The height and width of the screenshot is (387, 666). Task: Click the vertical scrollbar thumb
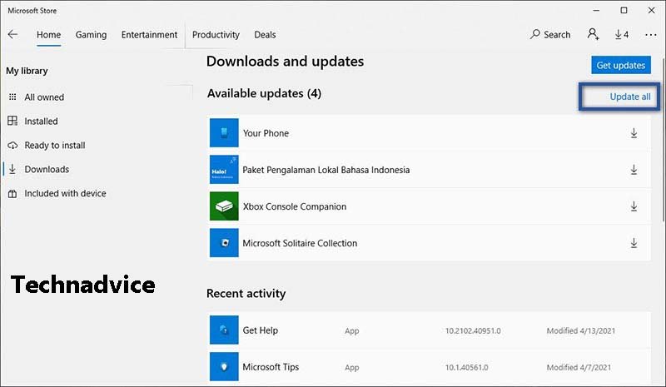pyautogui.click(x=663, y=140)
